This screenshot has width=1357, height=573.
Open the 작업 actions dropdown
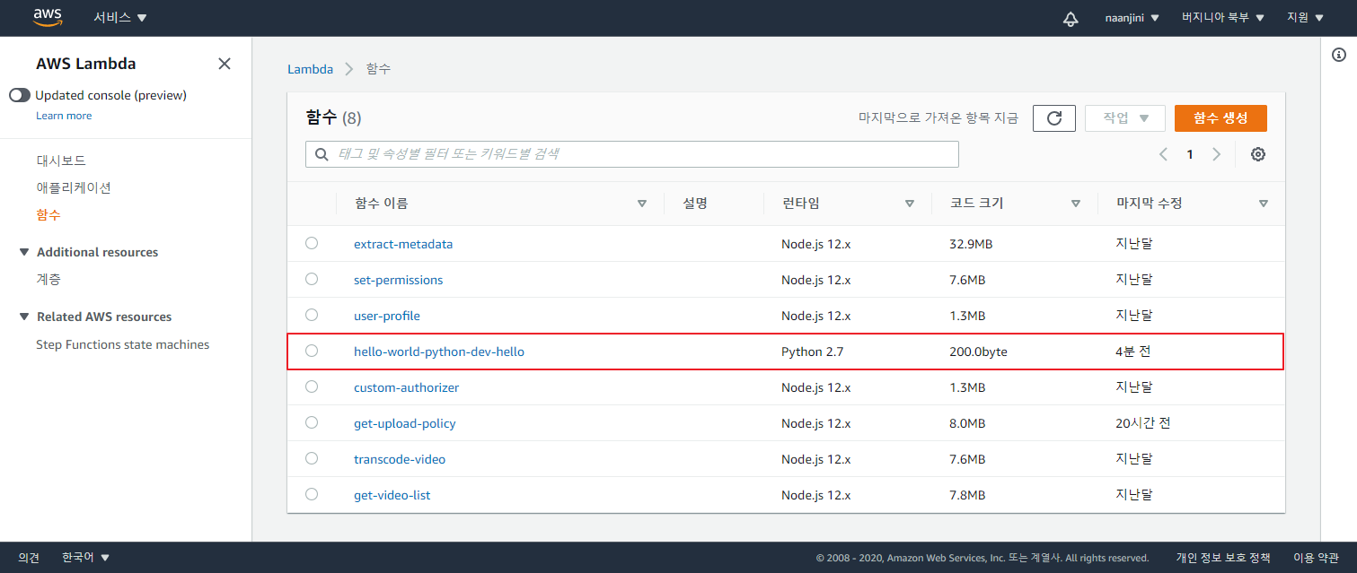1125,118
